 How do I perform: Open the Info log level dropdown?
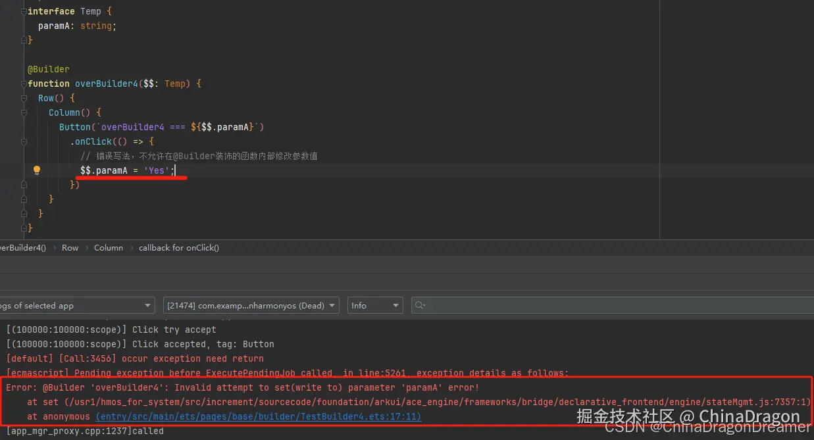pos(374,305)
